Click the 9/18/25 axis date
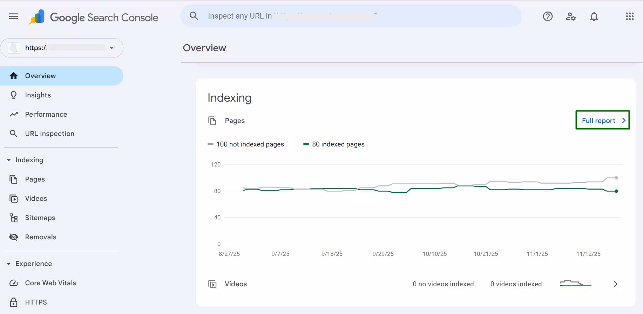Viewport: 643px width, 314px height. (x=332, y=254)
